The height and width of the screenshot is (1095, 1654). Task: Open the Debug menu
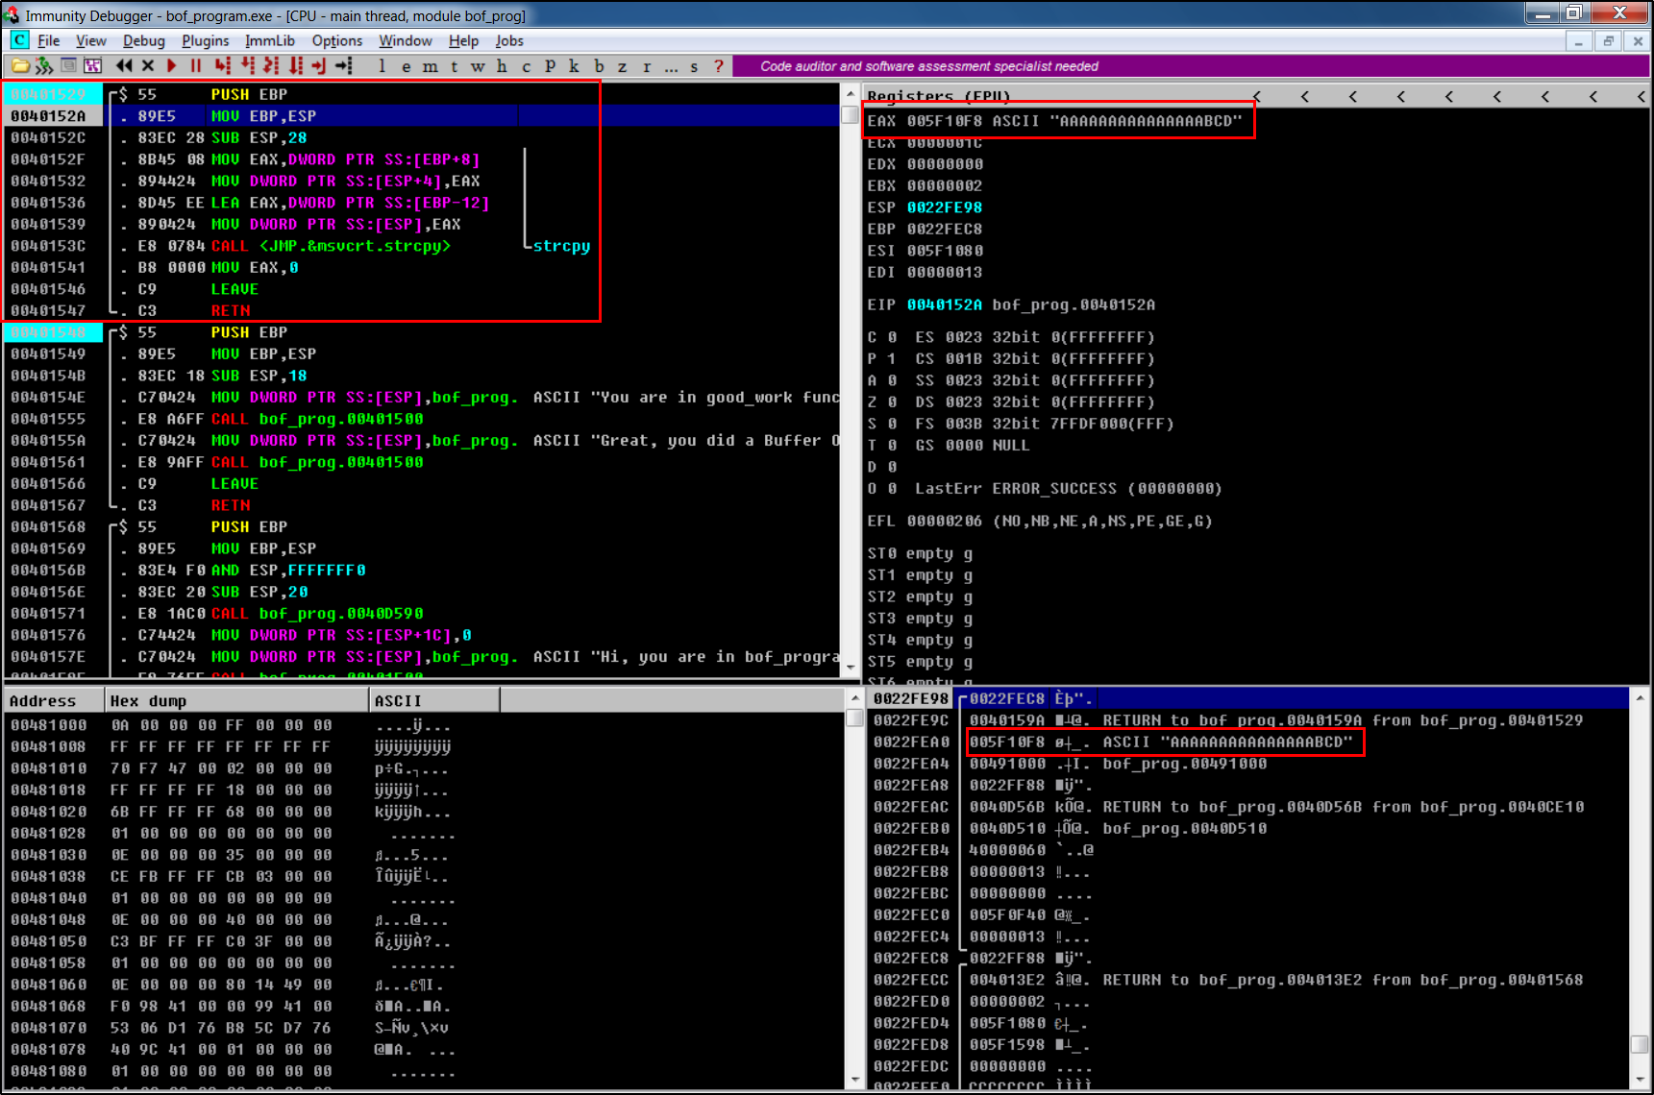point(143,40)
